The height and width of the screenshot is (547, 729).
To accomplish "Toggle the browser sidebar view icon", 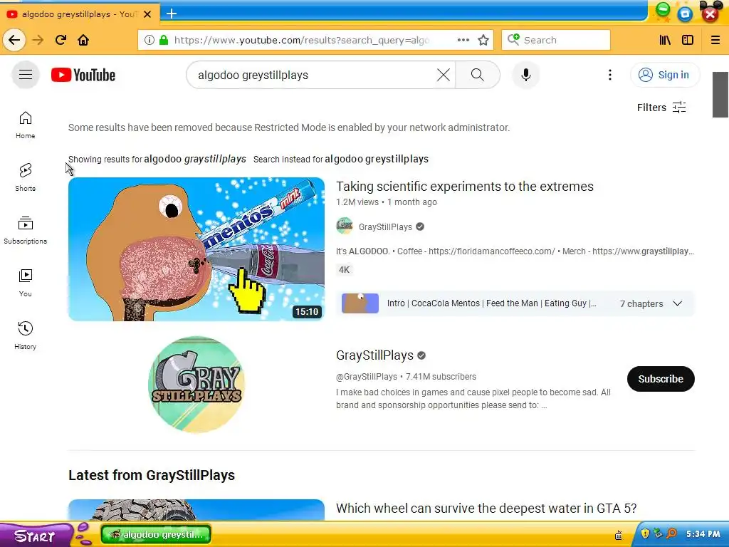I will [688, 40].
